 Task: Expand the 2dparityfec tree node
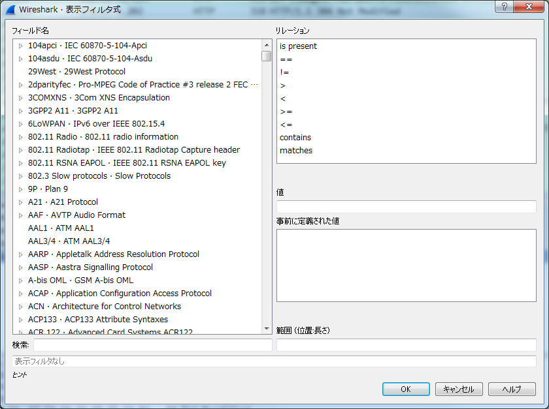pyautogui.click(x=21, y=85)
